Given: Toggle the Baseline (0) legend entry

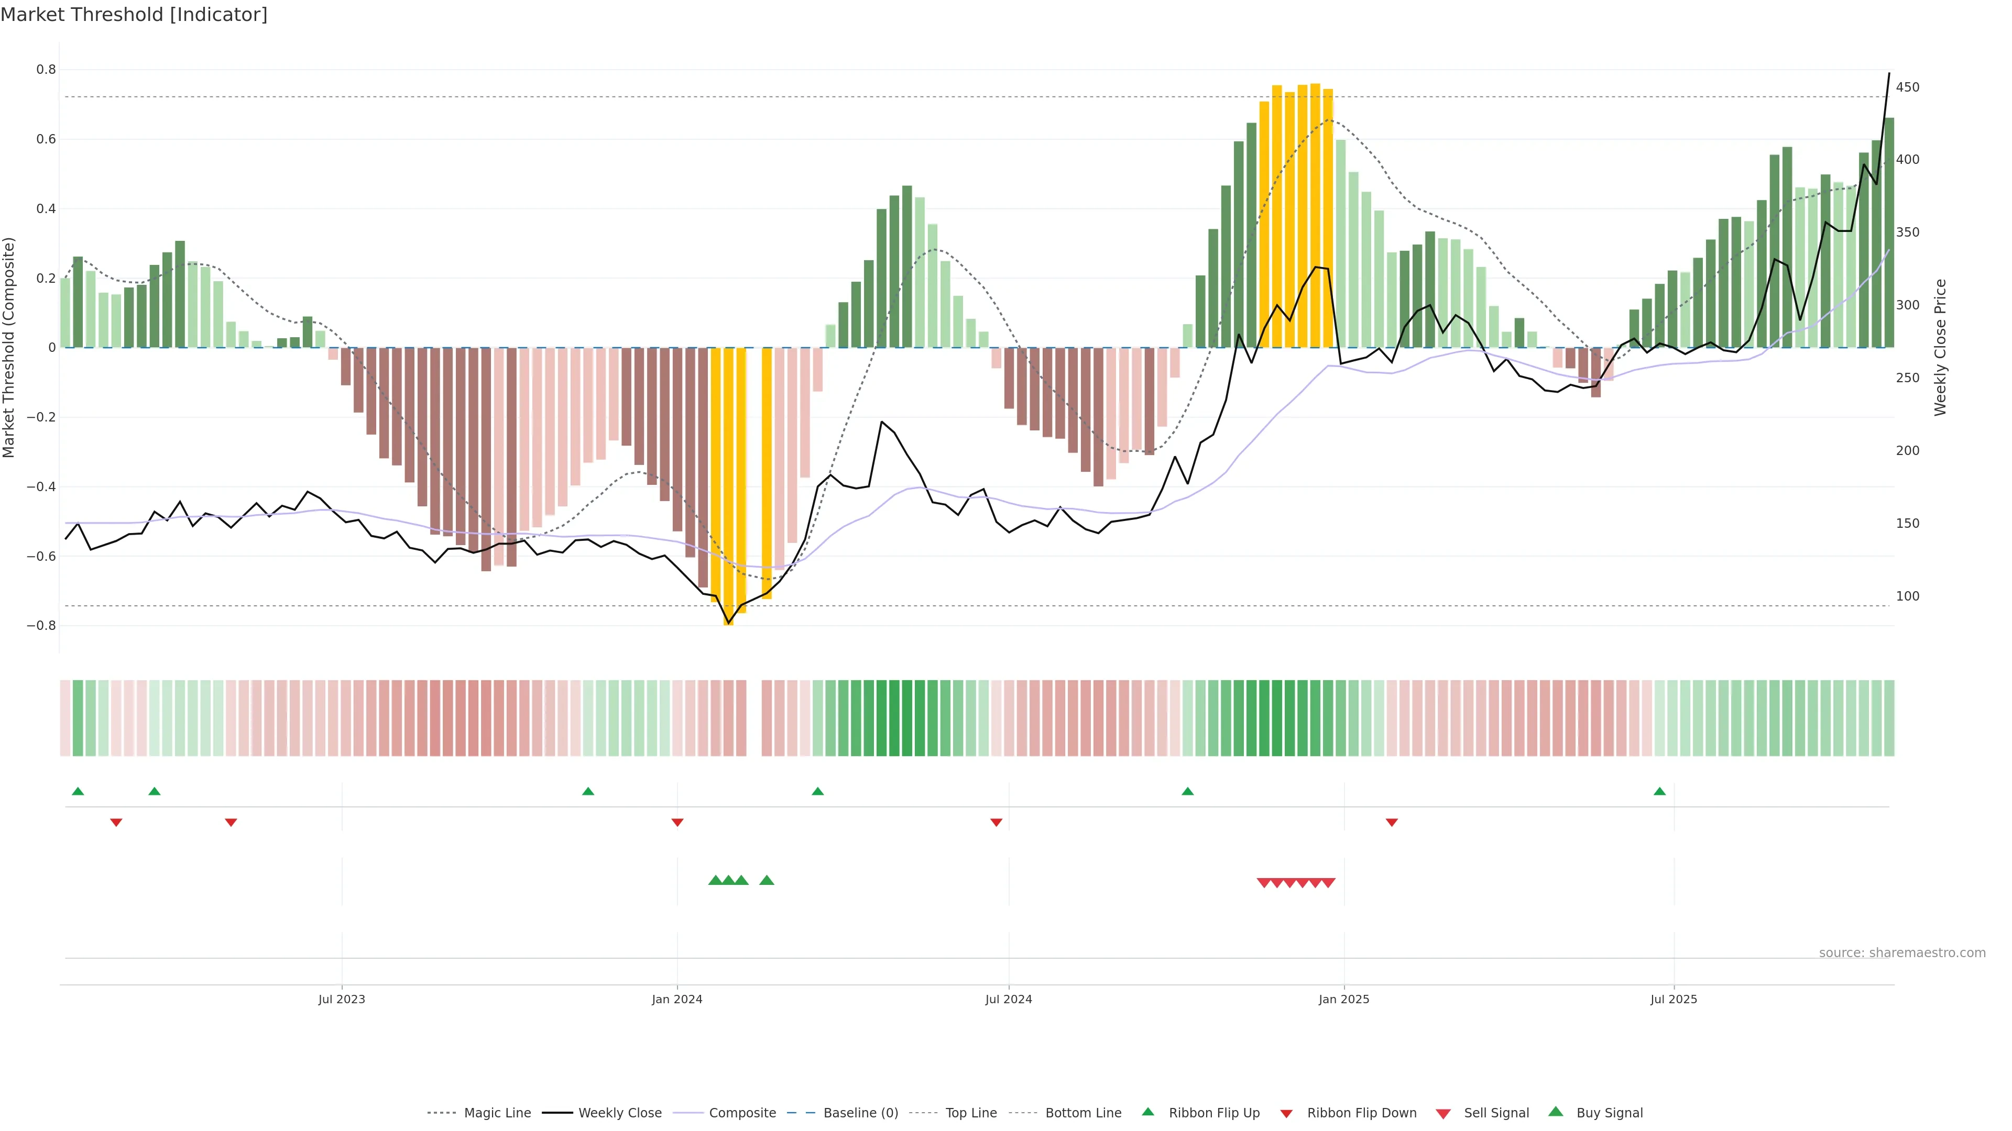Looking at the screenshot, I should click(x=861, y=1113).
